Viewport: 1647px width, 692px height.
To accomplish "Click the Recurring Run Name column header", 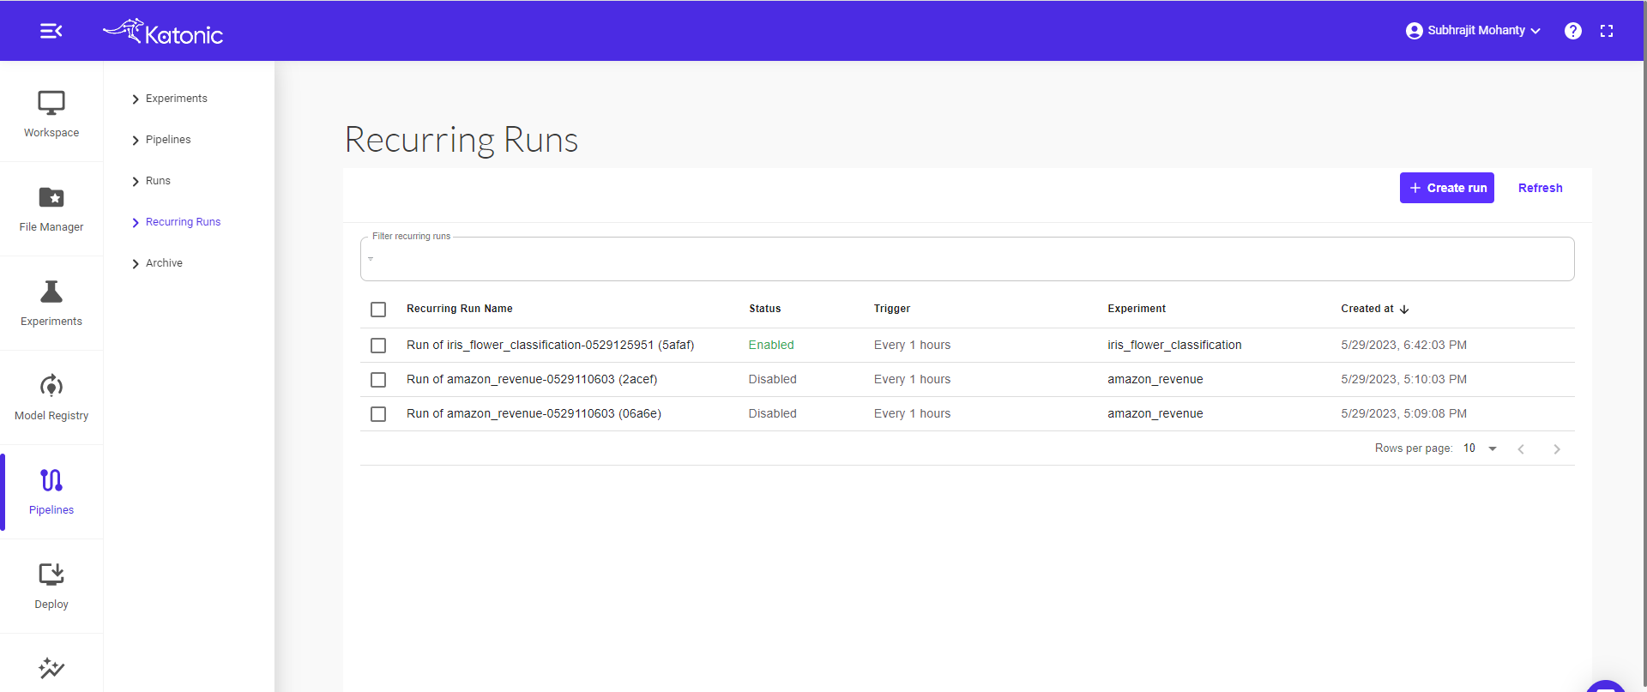I will 460,309.
